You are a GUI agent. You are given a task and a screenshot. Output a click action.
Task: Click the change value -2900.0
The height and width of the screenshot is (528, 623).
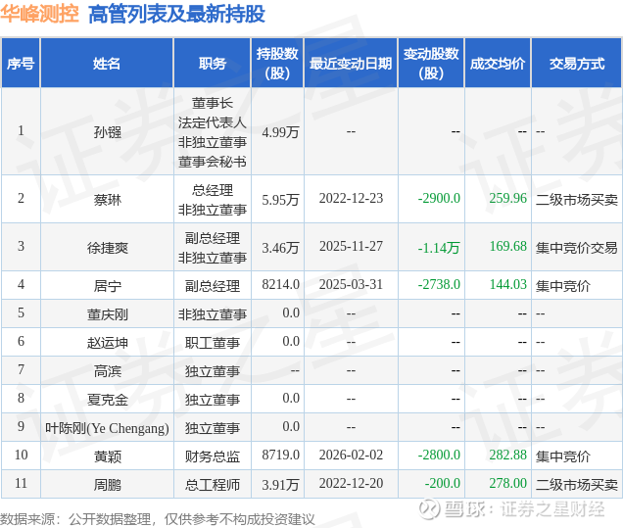point(439,198)
